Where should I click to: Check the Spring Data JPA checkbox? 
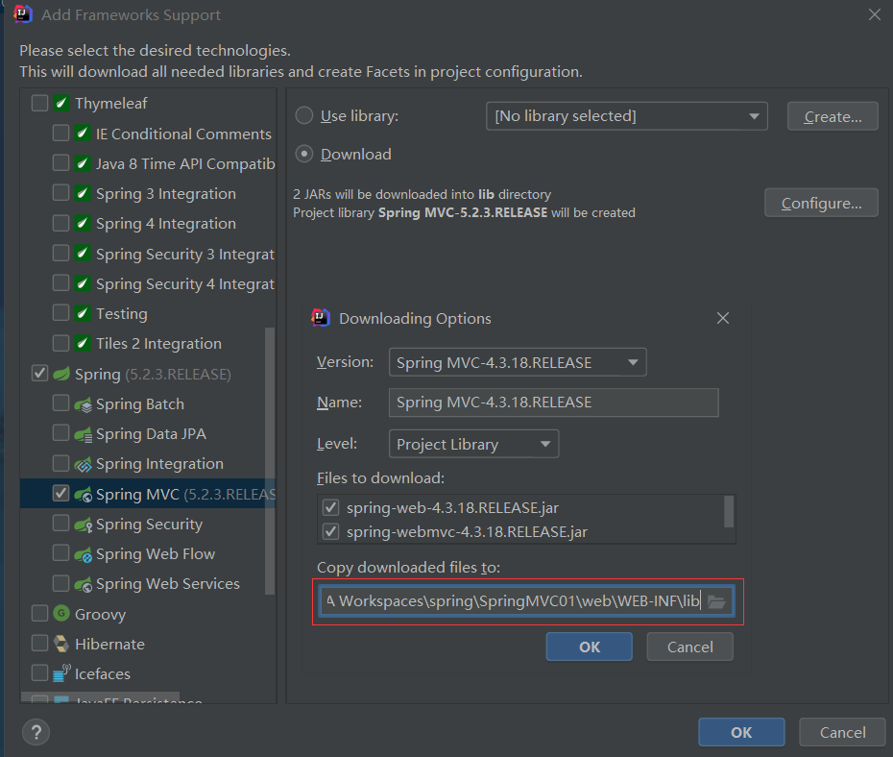tap(60, 433)
